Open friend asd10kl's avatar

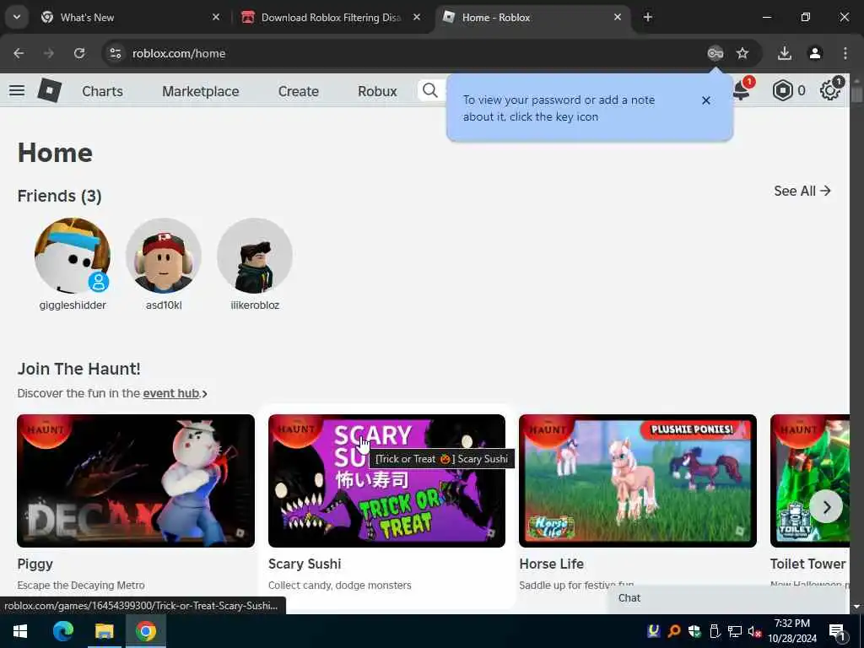coord(164,256)
